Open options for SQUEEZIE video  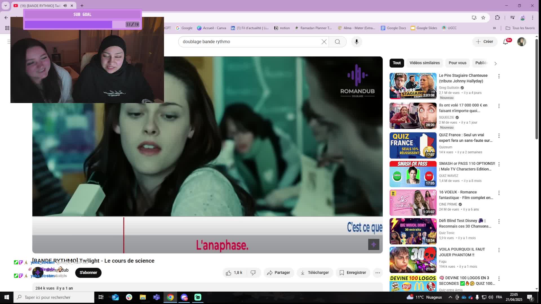[499, 106]
